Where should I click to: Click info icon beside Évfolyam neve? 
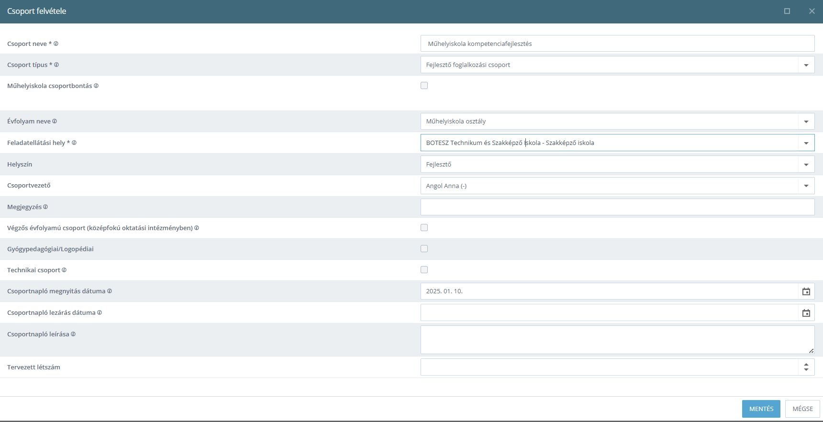[55, 121]
